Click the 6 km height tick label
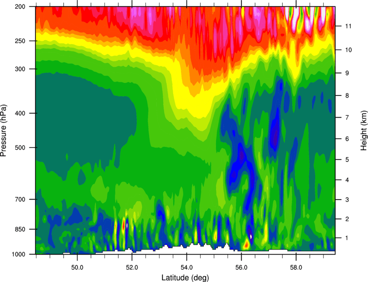The height and width of the screenshot is (282, 368). tap(347, 139)
